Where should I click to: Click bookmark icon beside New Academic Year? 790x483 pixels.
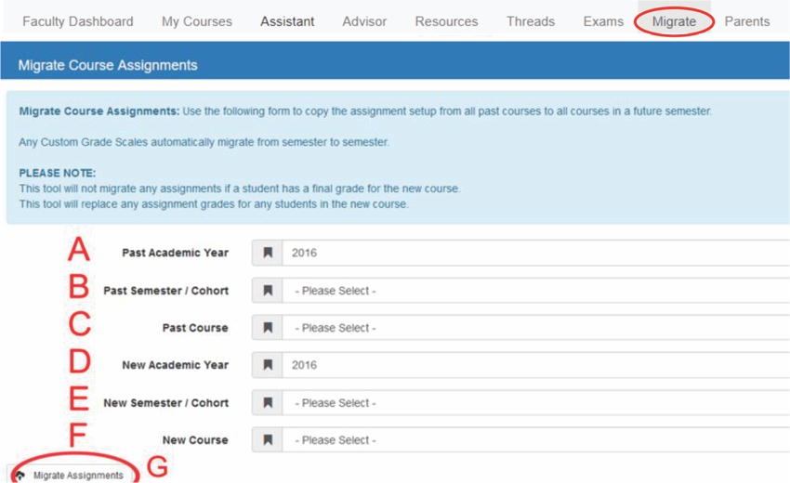pyautogui.click(x=268, y=365)
